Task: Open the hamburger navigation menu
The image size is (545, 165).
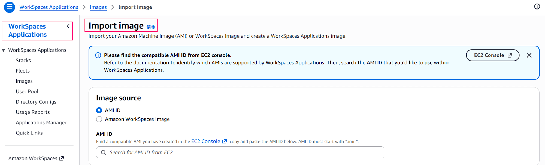Action: (9, 7)
